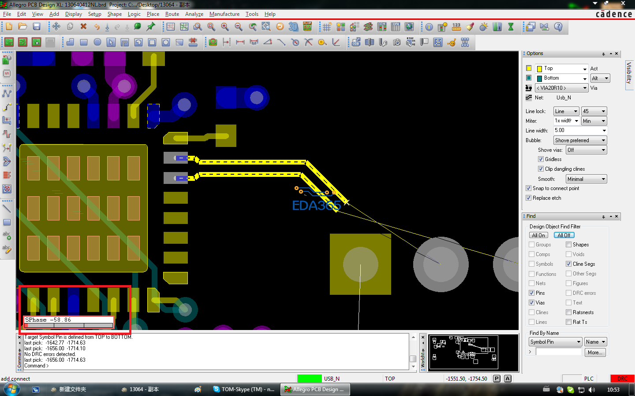Open the Symbol Pin find dropdown
This screenshot has width=635, height=396.
pyautogui.click(x=556, y=342)
